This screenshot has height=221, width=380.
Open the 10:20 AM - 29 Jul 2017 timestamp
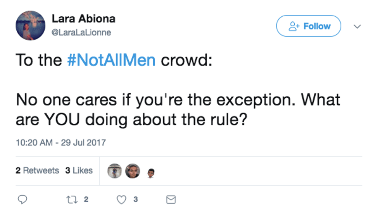point(60,142)
